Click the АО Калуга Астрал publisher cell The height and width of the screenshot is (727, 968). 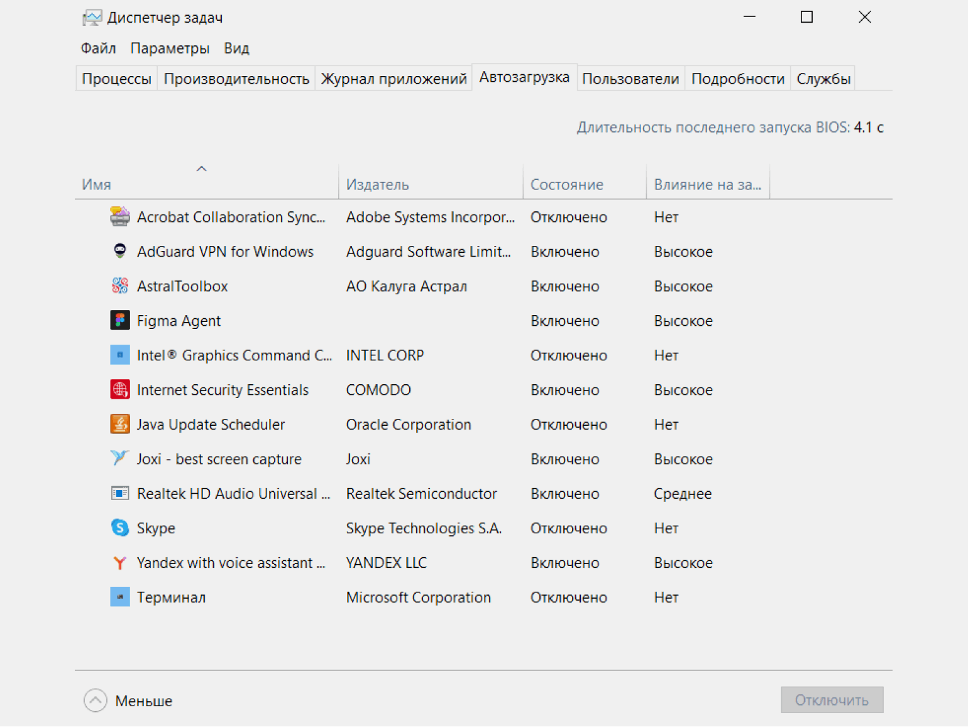point(406,286)
